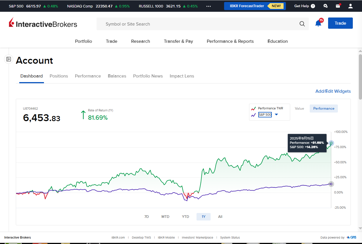Switch to the Positions tab
Image resolution: width=362 pixels, height=244 pixels.
click(x=59, y=76)
